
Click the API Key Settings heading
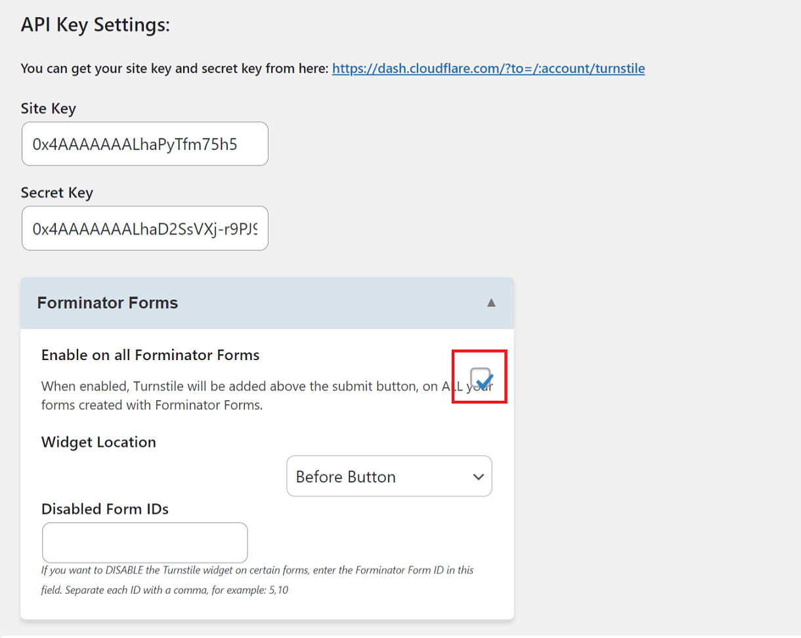[x=96, y=25]
